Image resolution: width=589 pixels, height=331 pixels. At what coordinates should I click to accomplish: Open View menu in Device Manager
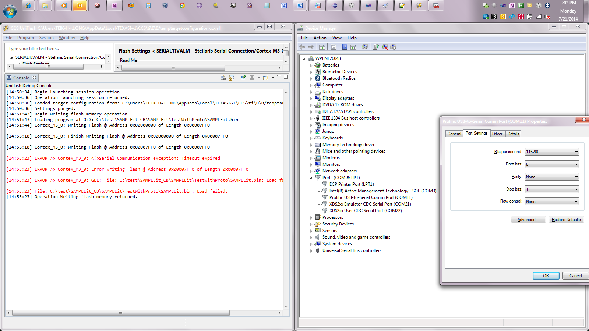click(337, 38)
